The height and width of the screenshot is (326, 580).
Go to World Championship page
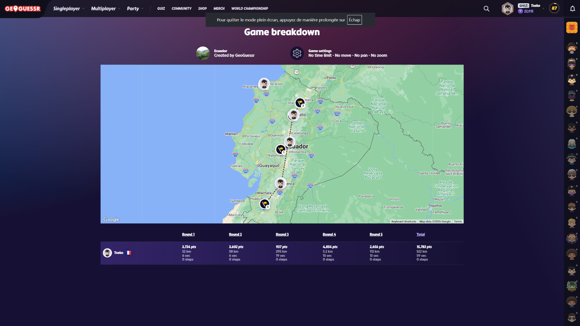[x=249, y=9]
